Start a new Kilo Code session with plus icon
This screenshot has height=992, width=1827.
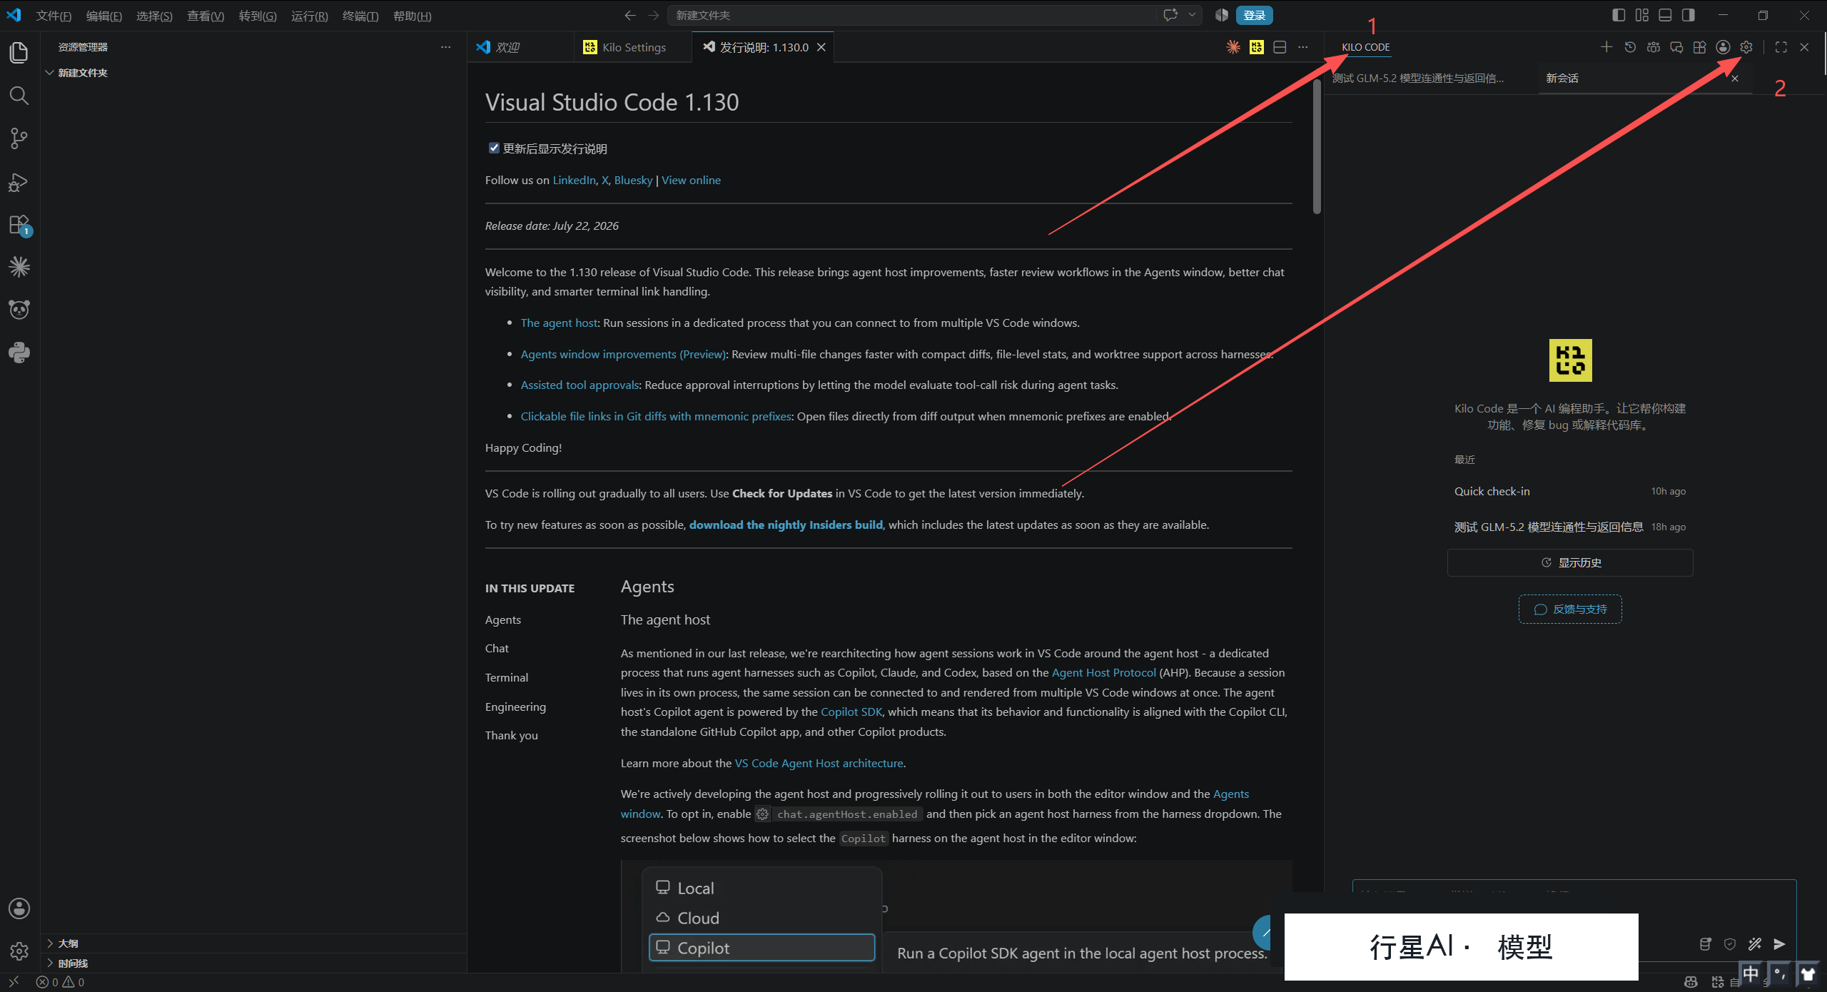click(1606, 47)
